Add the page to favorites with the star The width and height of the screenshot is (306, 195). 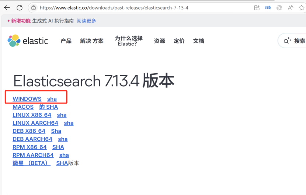[302, 8]
